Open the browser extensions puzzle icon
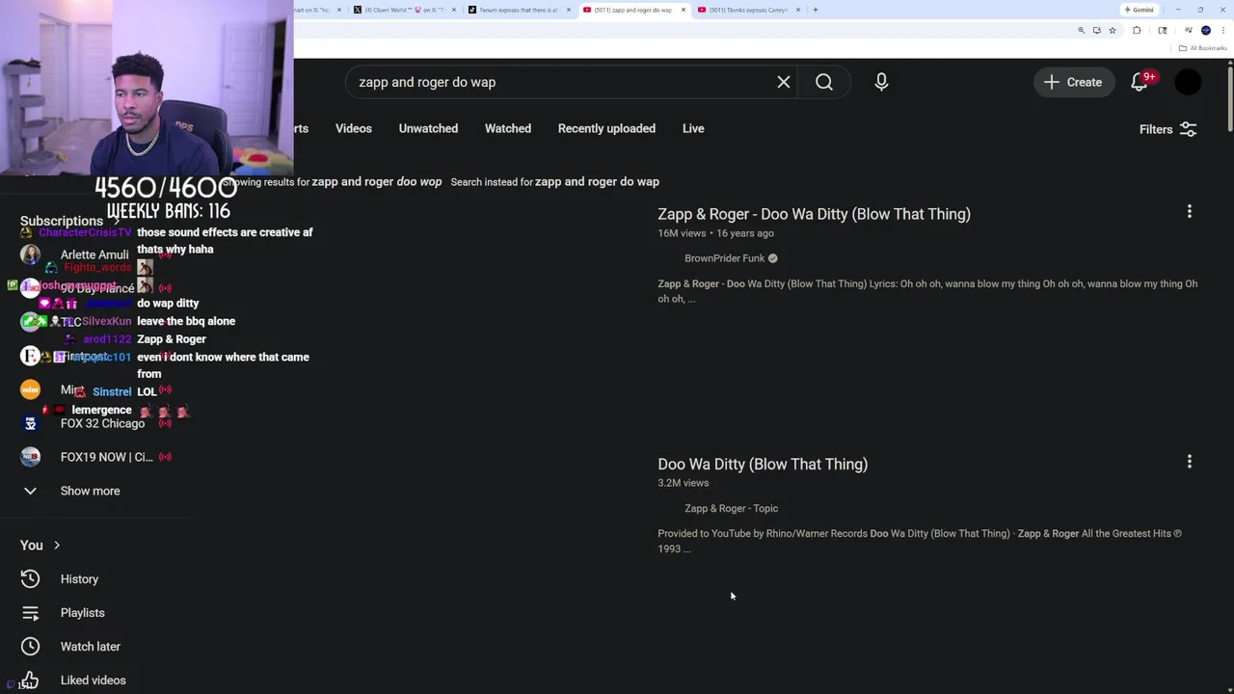 pos(1137,31)
